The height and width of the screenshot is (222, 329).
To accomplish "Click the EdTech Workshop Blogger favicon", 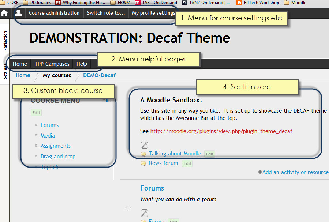I will 239,3.
